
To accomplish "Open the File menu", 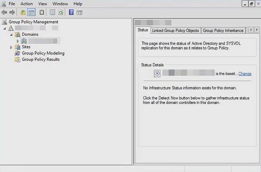I will click(12, 4).
